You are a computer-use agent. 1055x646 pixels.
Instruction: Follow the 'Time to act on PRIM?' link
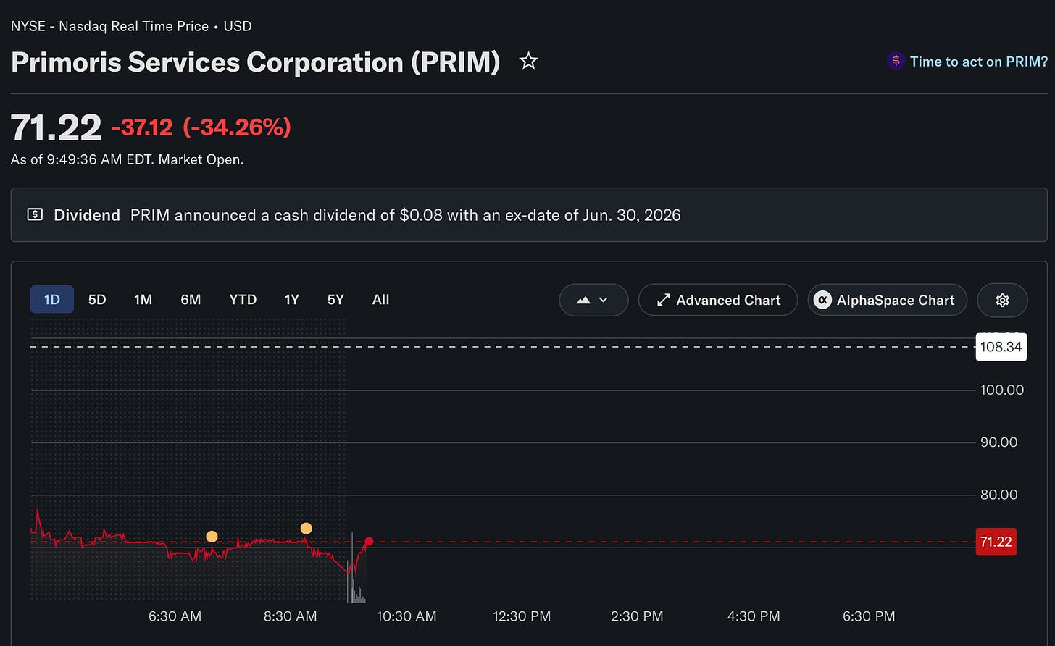(979, 62)
